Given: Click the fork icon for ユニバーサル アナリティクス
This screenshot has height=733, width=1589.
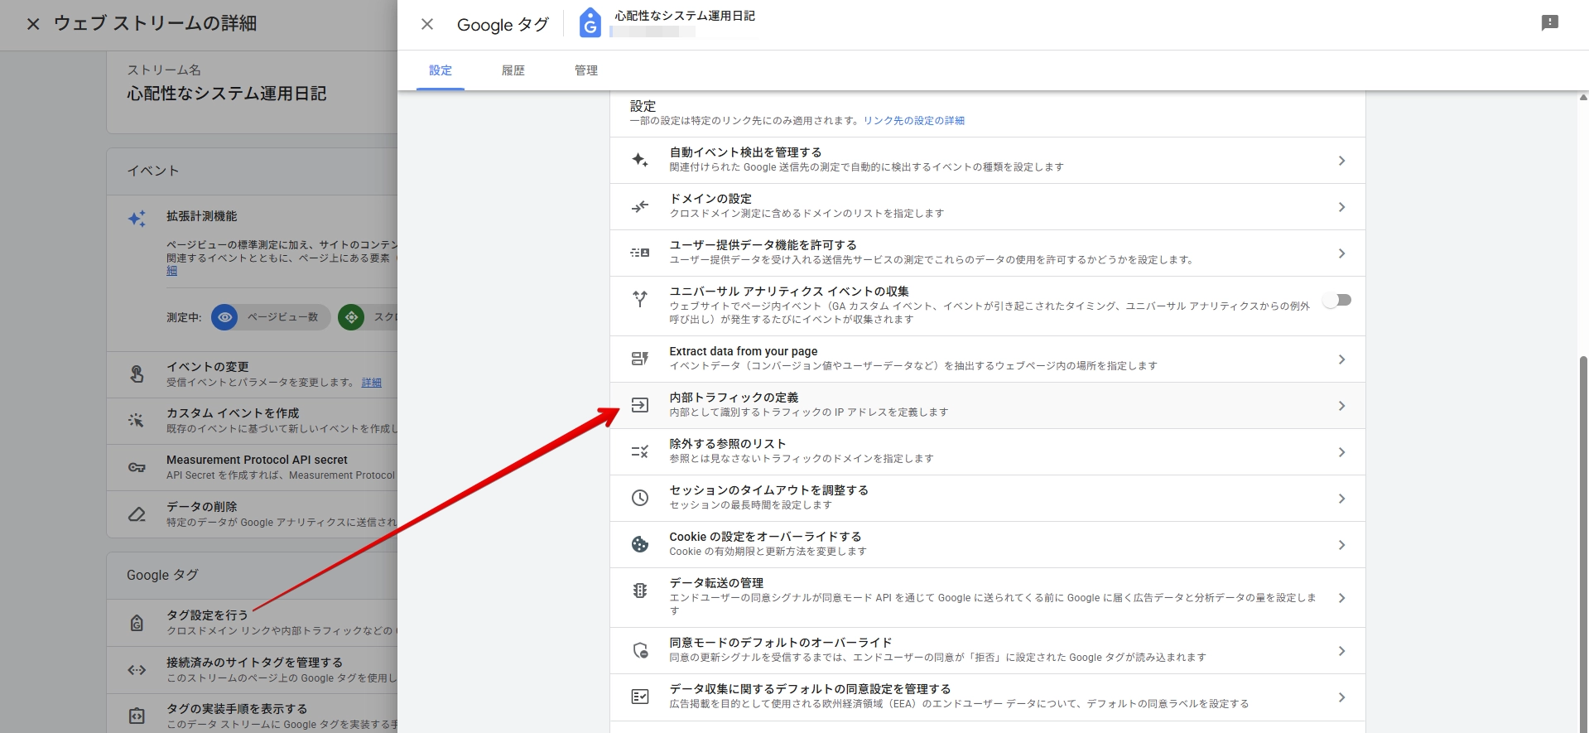Looking at the screenshot, I should tap(640, 299).
